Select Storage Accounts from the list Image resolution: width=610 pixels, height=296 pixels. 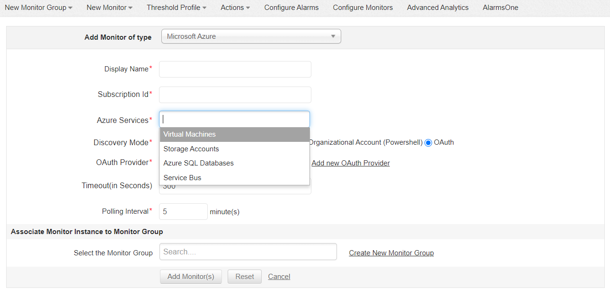(235, 149)
